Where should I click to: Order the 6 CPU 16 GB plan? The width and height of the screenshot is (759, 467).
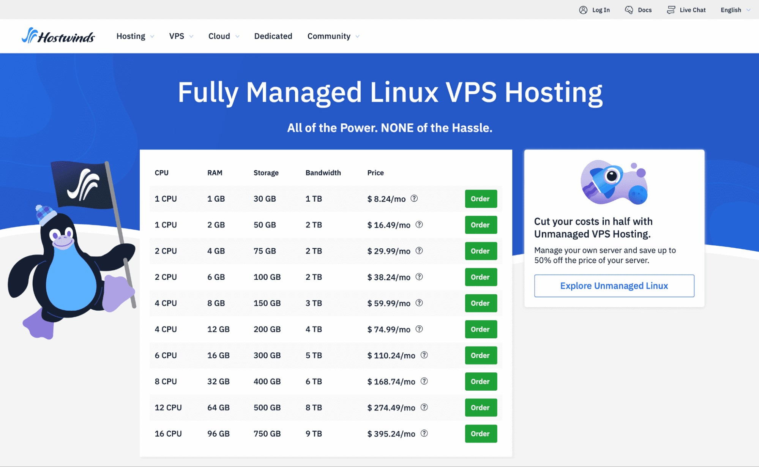(481, 355)
